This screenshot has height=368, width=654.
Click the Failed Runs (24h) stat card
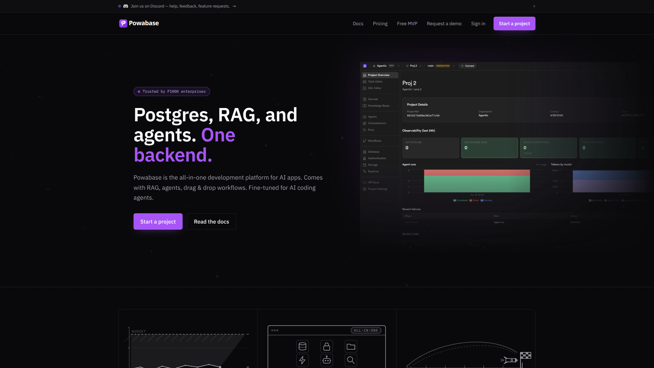coord(489,148)
